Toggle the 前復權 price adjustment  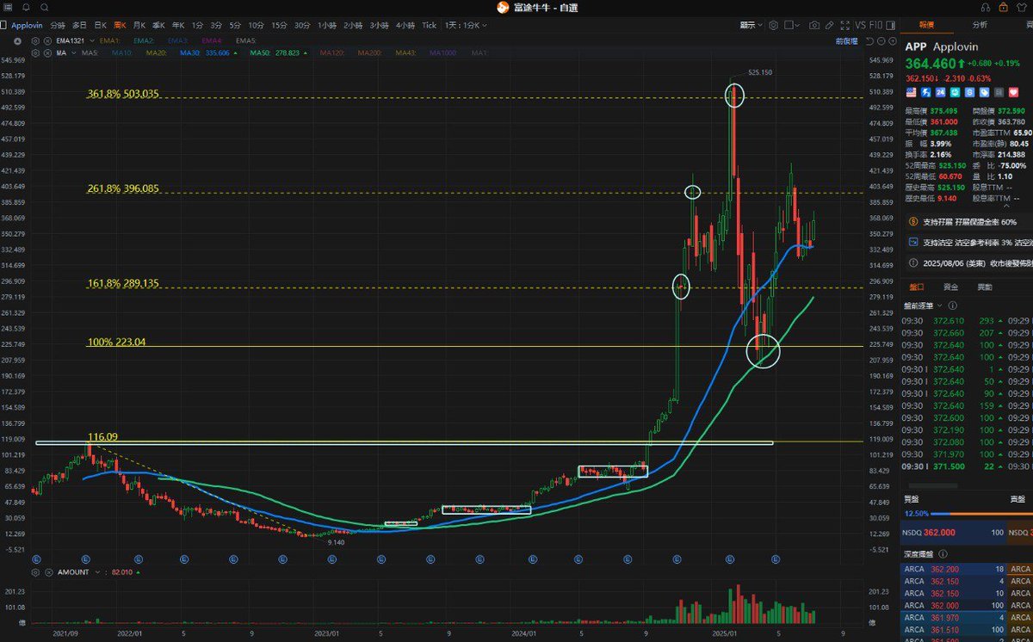(x=846, y=40)
